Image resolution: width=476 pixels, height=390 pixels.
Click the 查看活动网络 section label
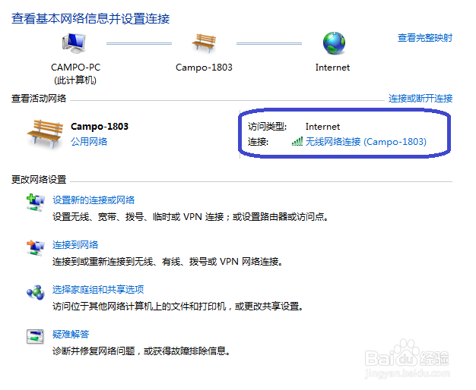tap(39, 99)
